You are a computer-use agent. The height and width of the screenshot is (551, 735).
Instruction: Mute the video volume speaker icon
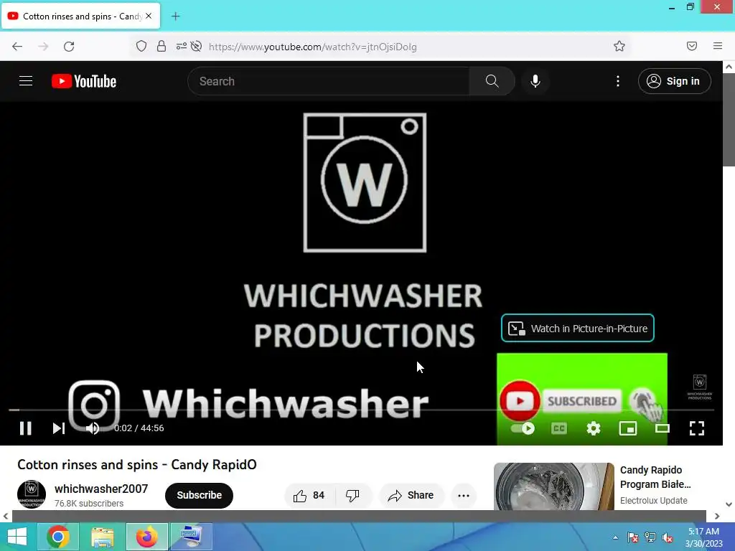coord(93,428)
